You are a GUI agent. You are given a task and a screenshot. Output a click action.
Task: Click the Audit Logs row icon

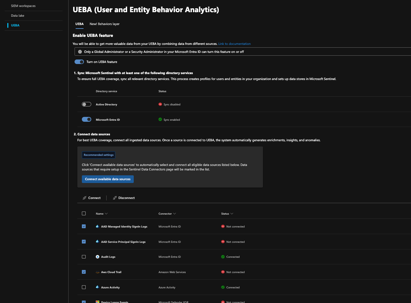pyautogui.click(x=98, y=257)
